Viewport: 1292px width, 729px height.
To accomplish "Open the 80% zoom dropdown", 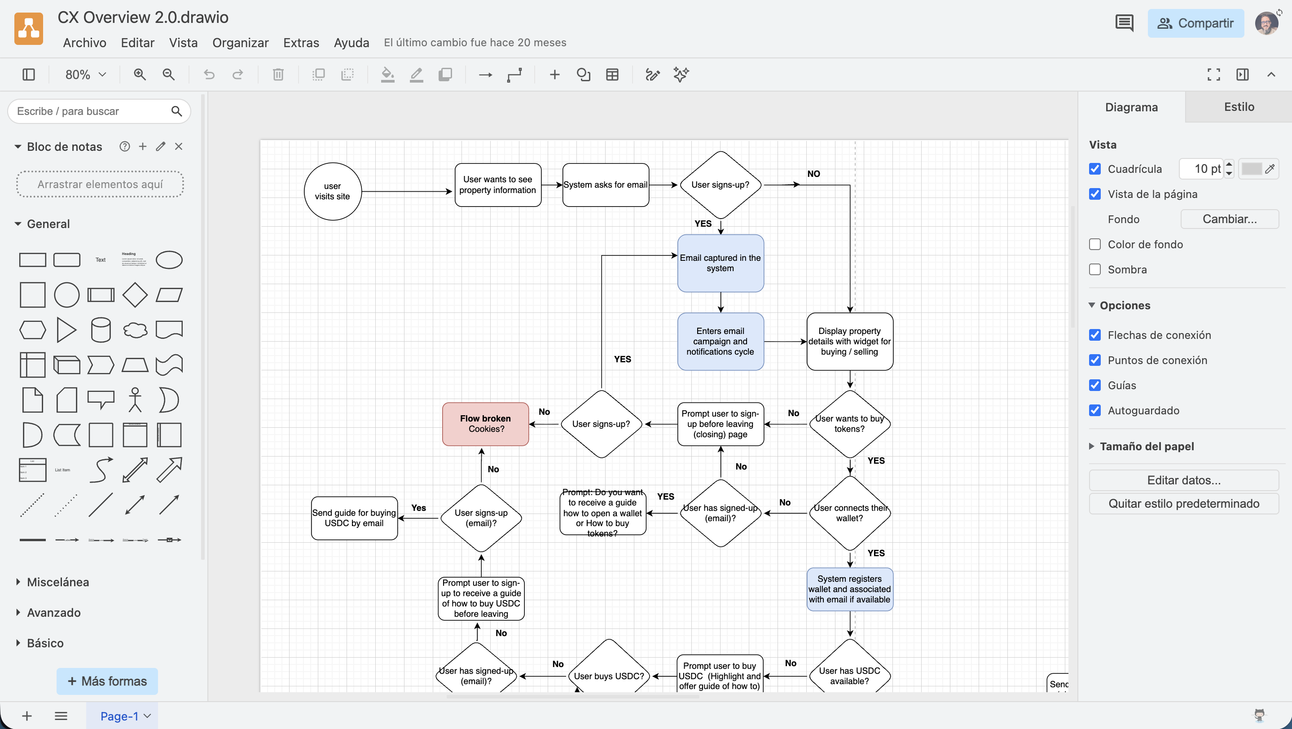I will point(85,75).
